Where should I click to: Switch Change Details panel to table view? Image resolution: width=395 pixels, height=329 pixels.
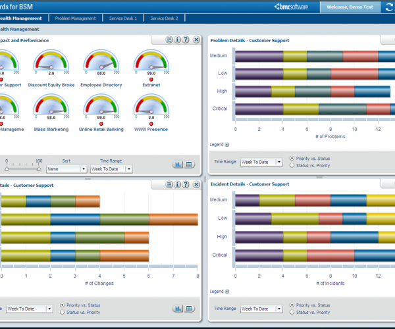pos(189,309)
